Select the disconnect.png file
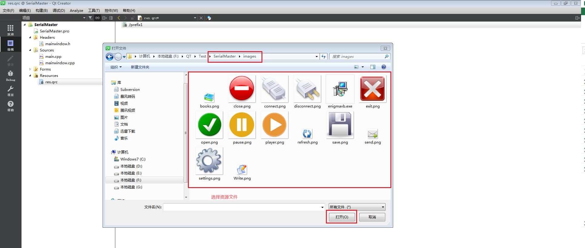The height and width of the screenshot is (248, 585). click(307, 92)
